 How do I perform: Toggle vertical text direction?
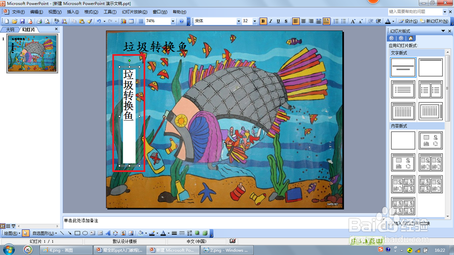[x=326, y=21]
